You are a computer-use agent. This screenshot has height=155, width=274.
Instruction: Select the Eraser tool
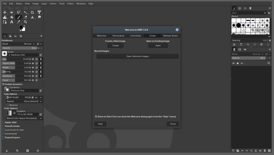point(25,17)
